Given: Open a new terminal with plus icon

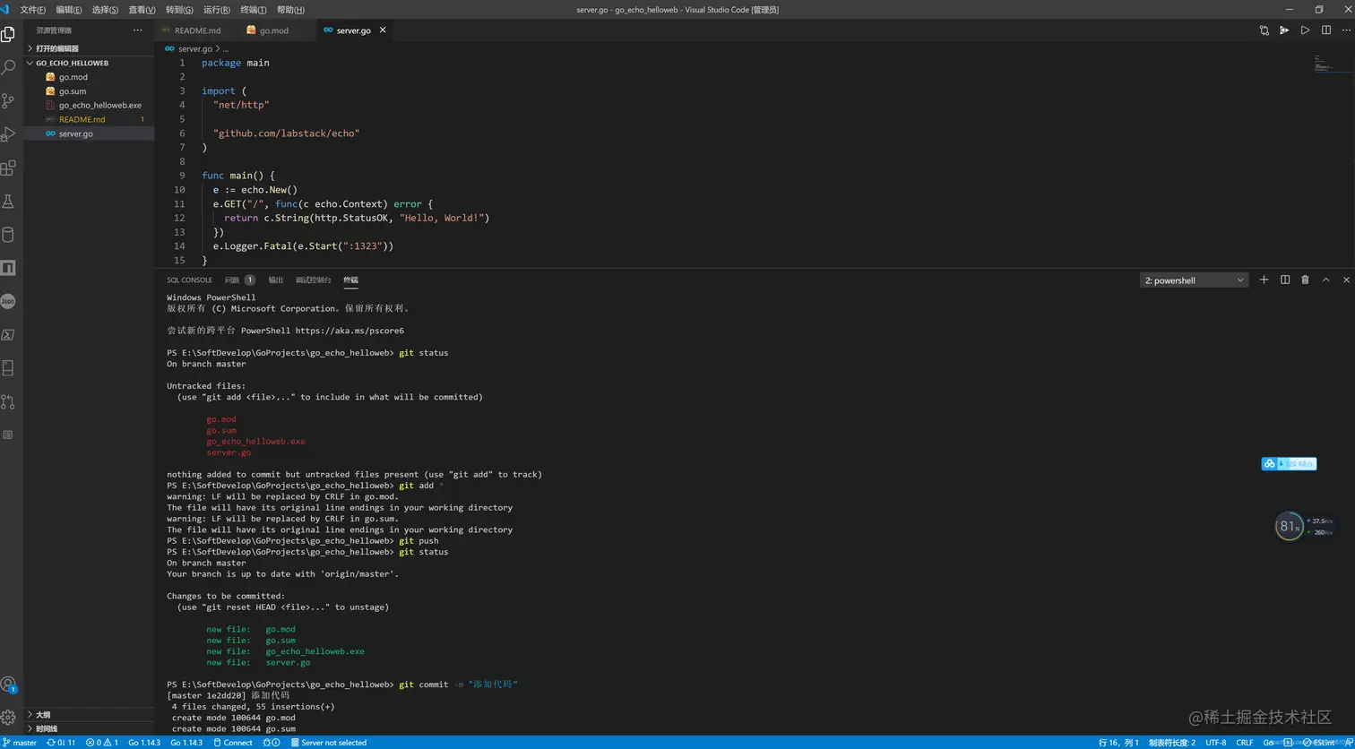Looking at the screenshot, I should click(x=1264, y=280).
